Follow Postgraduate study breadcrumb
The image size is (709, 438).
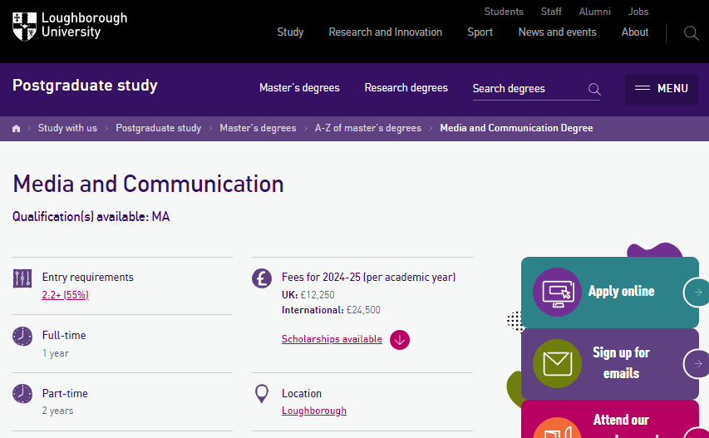click(x=158, y=128)
